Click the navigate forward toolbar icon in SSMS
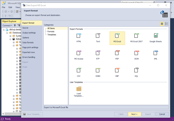174x121 pixels. point(12,11)
